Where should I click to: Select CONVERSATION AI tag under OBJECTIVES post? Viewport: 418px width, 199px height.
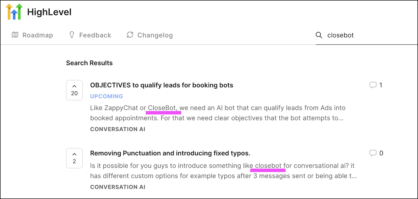click(x=118, y=129)
